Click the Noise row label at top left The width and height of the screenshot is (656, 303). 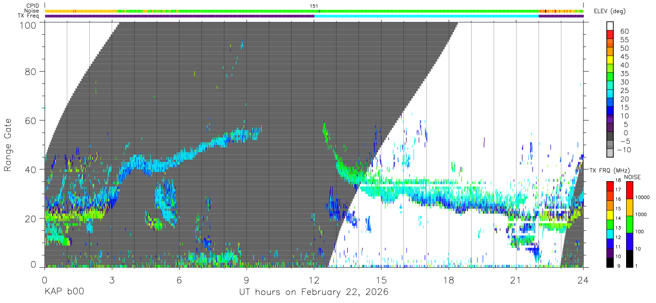point(33,11)
